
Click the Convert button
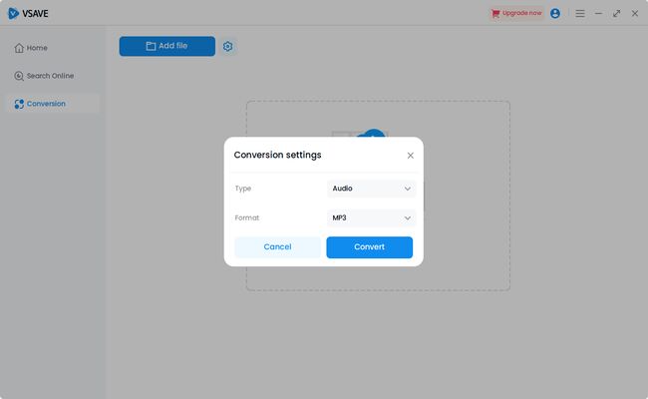coord(370,247)
